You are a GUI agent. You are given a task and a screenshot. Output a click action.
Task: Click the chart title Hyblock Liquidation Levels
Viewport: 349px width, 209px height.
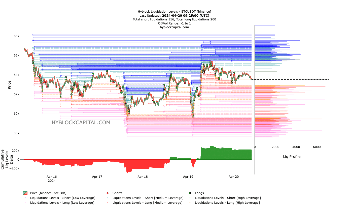coord(174,11)
